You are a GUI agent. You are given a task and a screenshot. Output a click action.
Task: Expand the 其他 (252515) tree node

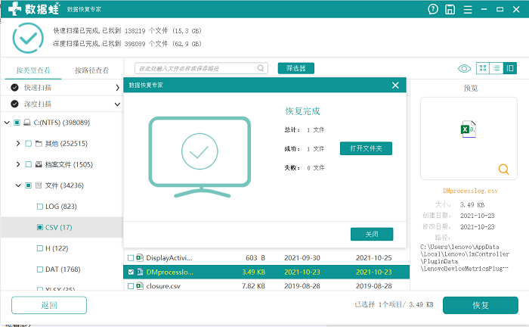point(18,144)
